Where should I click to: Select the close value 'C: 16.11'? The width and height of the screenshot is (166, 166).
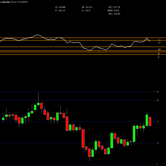tap(60, 11)
